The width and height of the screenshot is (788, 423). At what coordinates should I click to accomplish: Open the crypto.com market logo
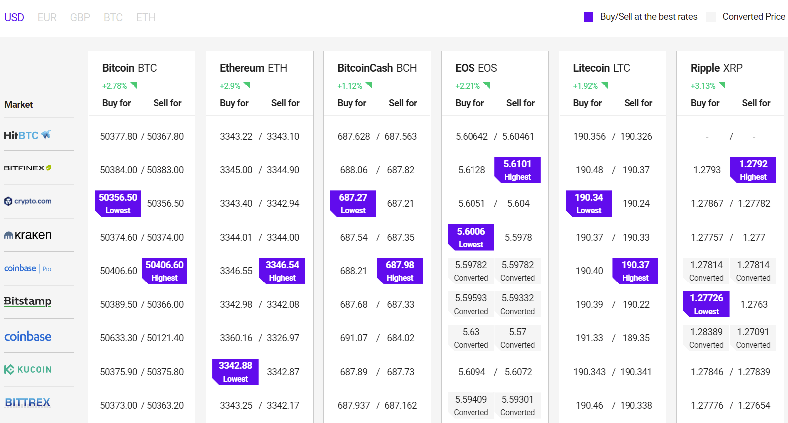(x=28, y=201)
